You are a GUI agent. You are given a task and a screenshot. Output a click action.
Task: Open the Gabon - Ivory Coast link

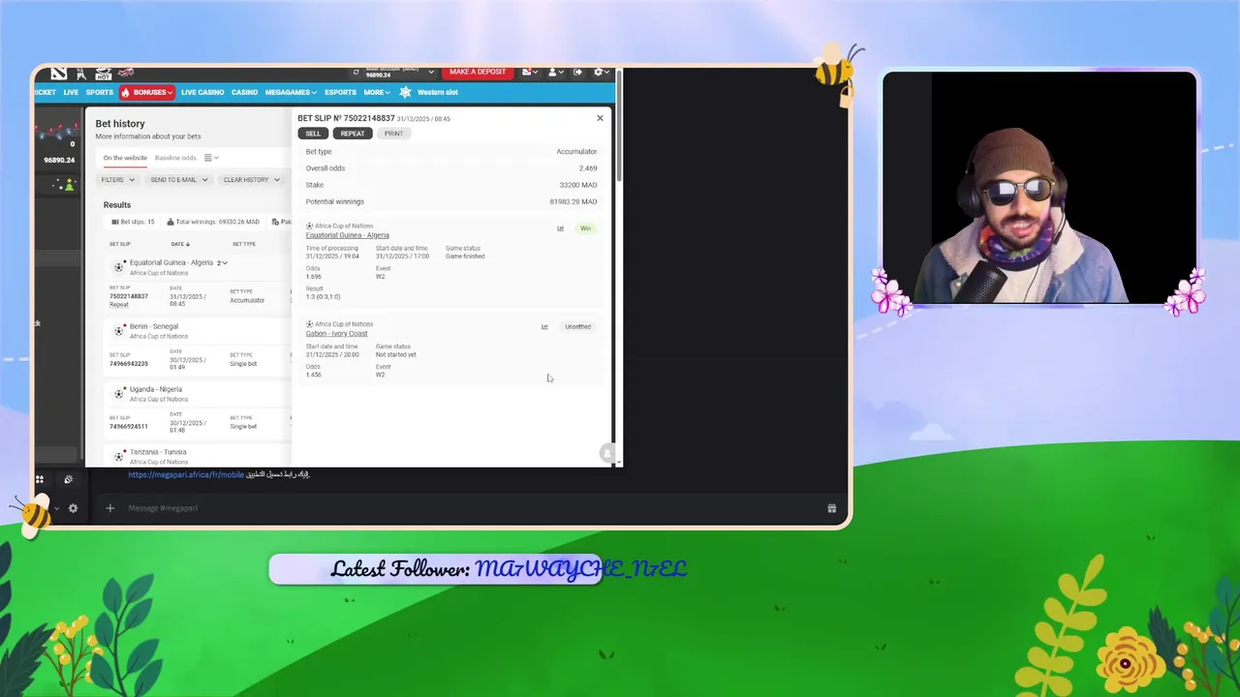(x=336, y=333)
